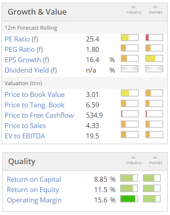
Task: Click PE Ratio red vs. market bar
Action: point(154,38)
